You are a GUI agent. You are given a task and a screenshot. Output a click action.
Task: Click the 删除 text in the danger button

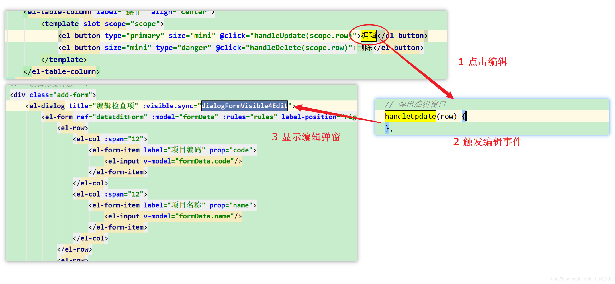[x=365, y=48]
